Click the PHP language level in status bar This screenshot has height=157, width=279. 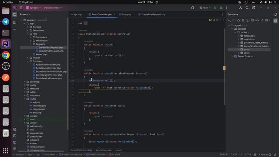(x=224, y=154)
